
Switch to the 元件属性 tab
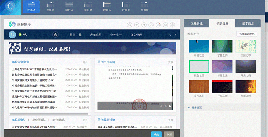(x=197, y=24)
